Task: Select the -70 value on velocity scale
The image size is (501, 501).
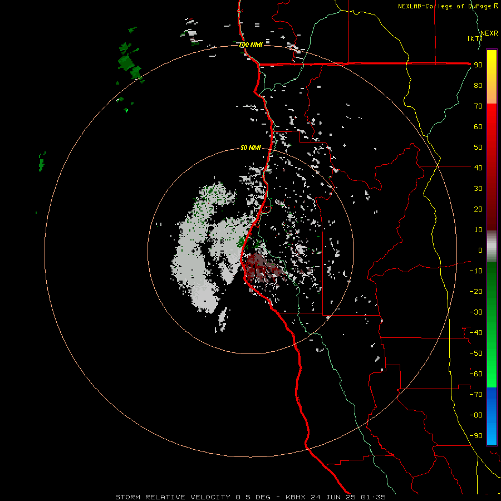Action: coord(476,395)
